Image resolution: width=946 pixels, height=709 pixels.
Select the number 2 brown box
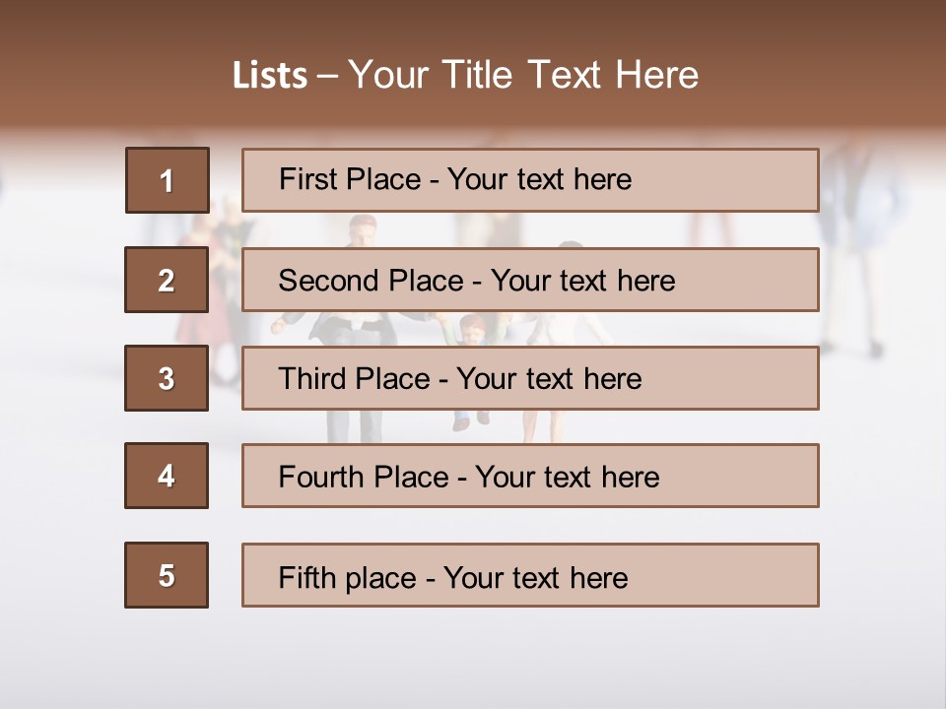tap(167, 280)
